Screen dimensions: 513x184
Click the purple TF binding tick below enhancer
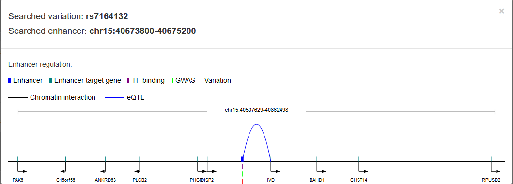click(242, 167)
